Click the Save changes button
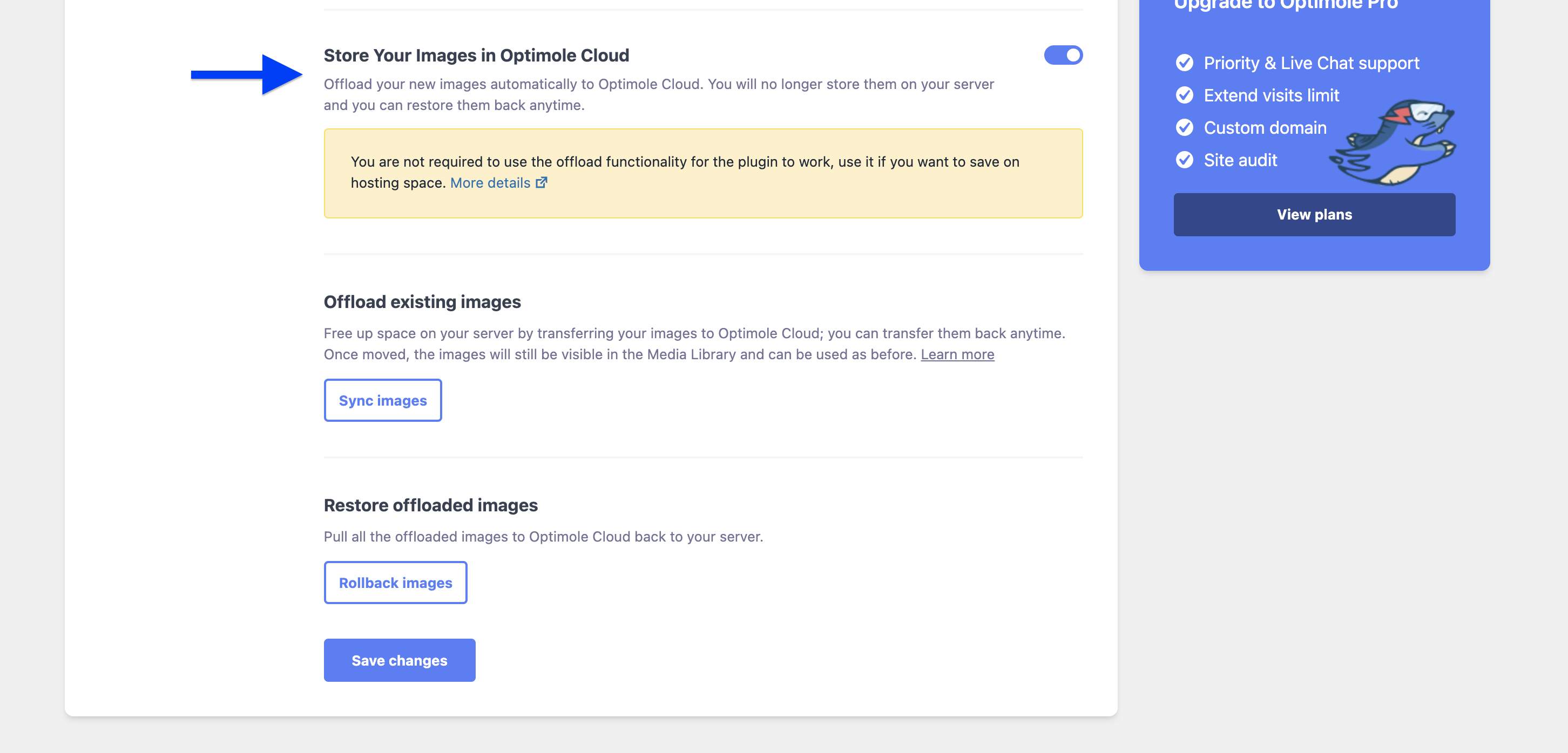Screen dimensions: 1568x753 [x=400, y=660]
